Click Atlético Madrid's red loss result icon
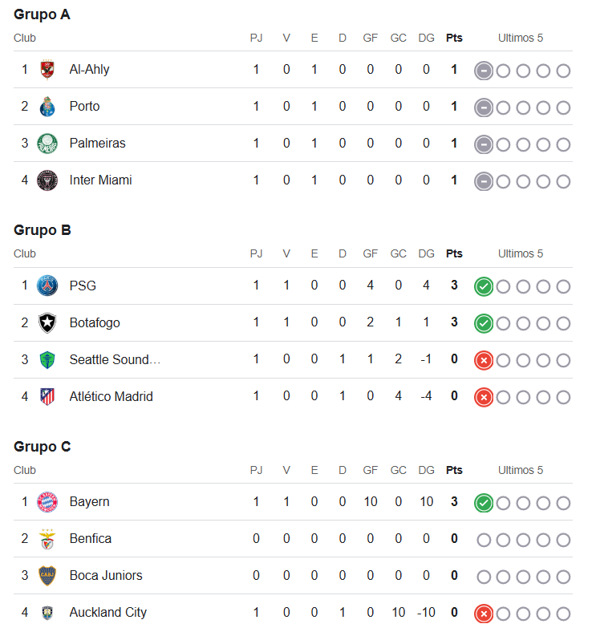592x632 pixels. click(483, 397)
